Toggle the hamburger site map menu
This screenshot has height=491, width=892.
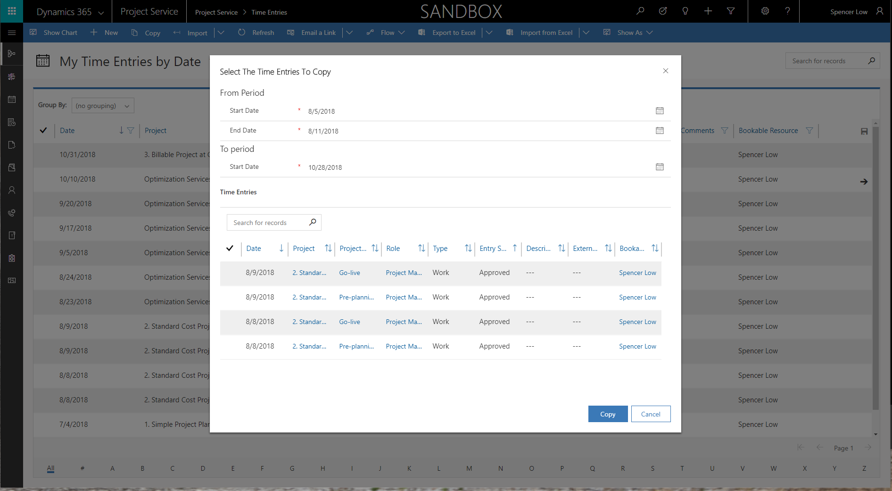pyautogui.click(x=12, y=33)
